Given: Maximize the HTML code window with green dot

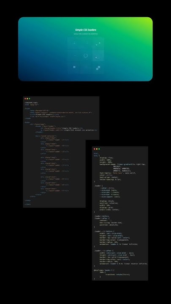Looking at the screenshot, I should pyautogui.click(x=30, y=99).
